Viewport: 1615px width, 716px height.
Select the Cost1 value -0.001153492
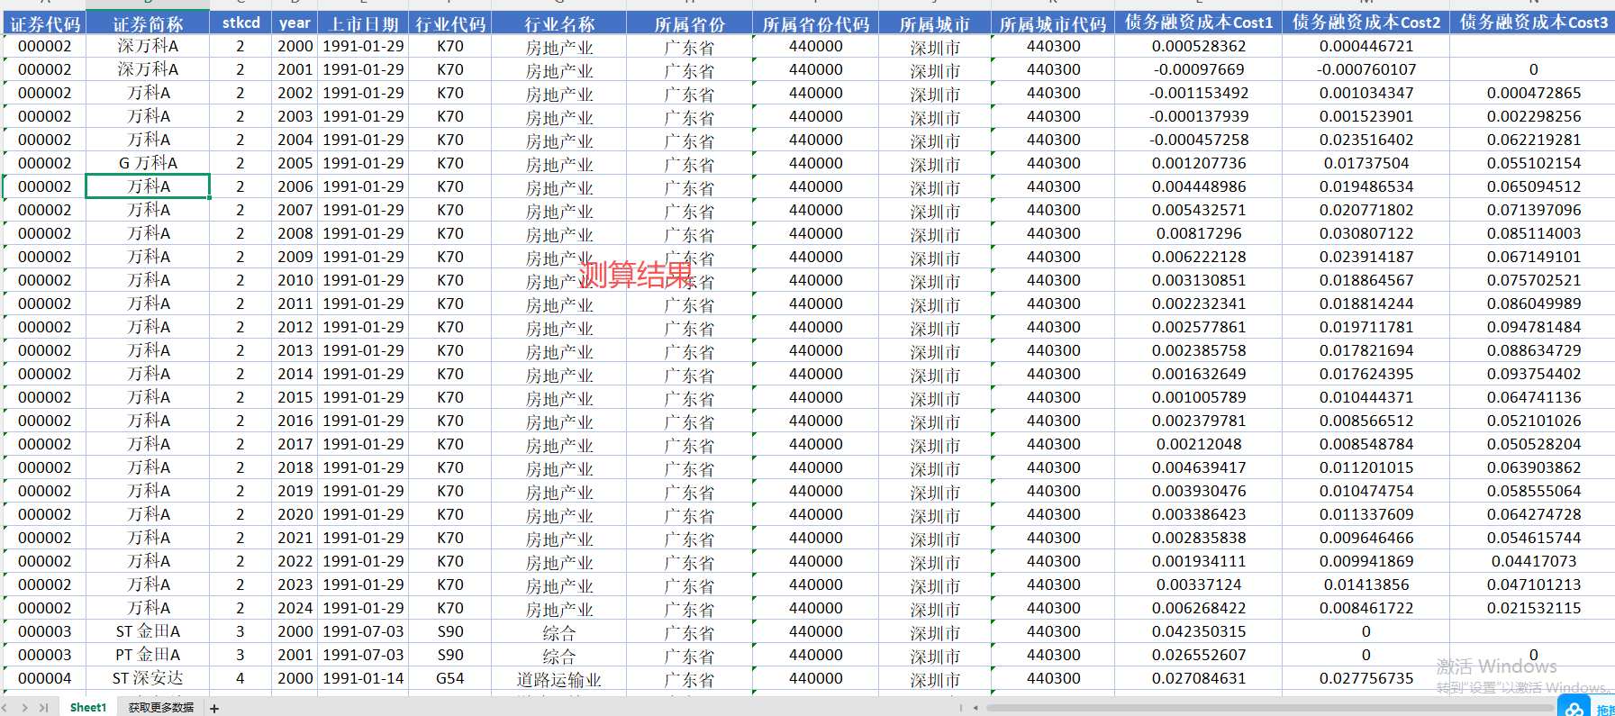click(x=1199, y=93)
